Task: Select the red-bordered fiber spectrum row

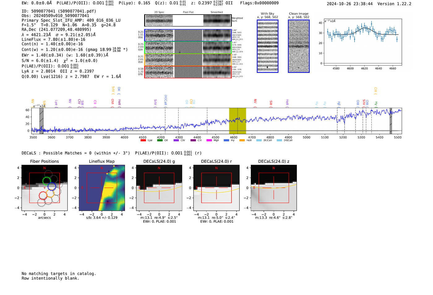Action: point(188,72)
